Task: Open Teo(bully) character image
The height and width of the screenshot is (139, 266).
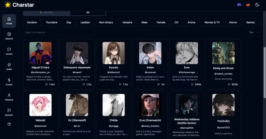Action: pyautogui.click(x=223, y=105)
